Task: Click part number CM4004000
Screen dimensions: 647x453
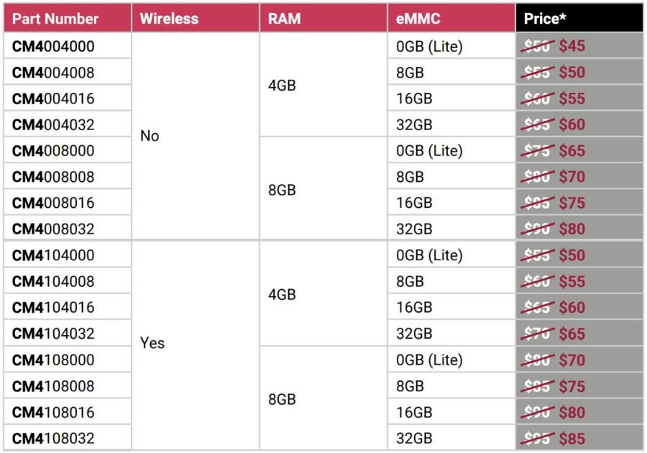Action: tap(53, 46)
